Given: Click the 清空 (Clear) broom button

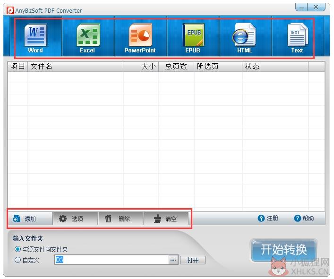Looking at the screenshot, I should click(166, 219).
